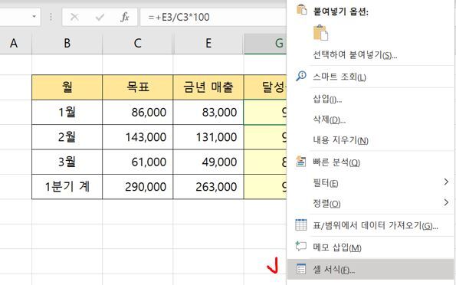456x285 pixels.
Task: Click the cell containing 61,000
Action: point(137,162)
